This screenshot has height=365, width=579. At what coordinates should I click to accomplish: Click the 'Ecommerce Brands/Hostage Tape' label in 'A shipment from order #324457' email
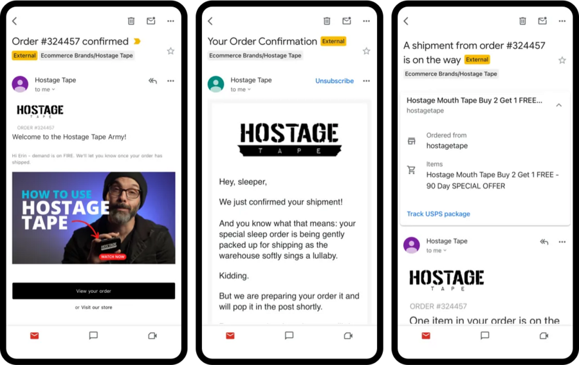pyautogui.click(x=451, y=74)
